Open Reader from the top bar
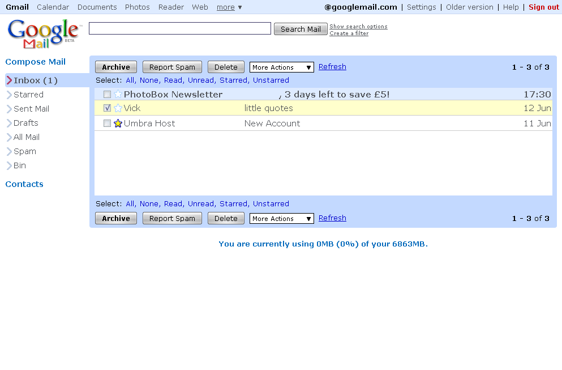The width and height of the screenshot is (562, 370). tap(171, 7)
